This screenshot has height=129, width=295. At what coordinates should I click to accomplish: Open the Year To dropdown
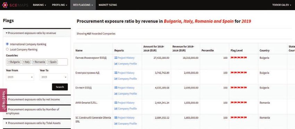coord(54,77)
